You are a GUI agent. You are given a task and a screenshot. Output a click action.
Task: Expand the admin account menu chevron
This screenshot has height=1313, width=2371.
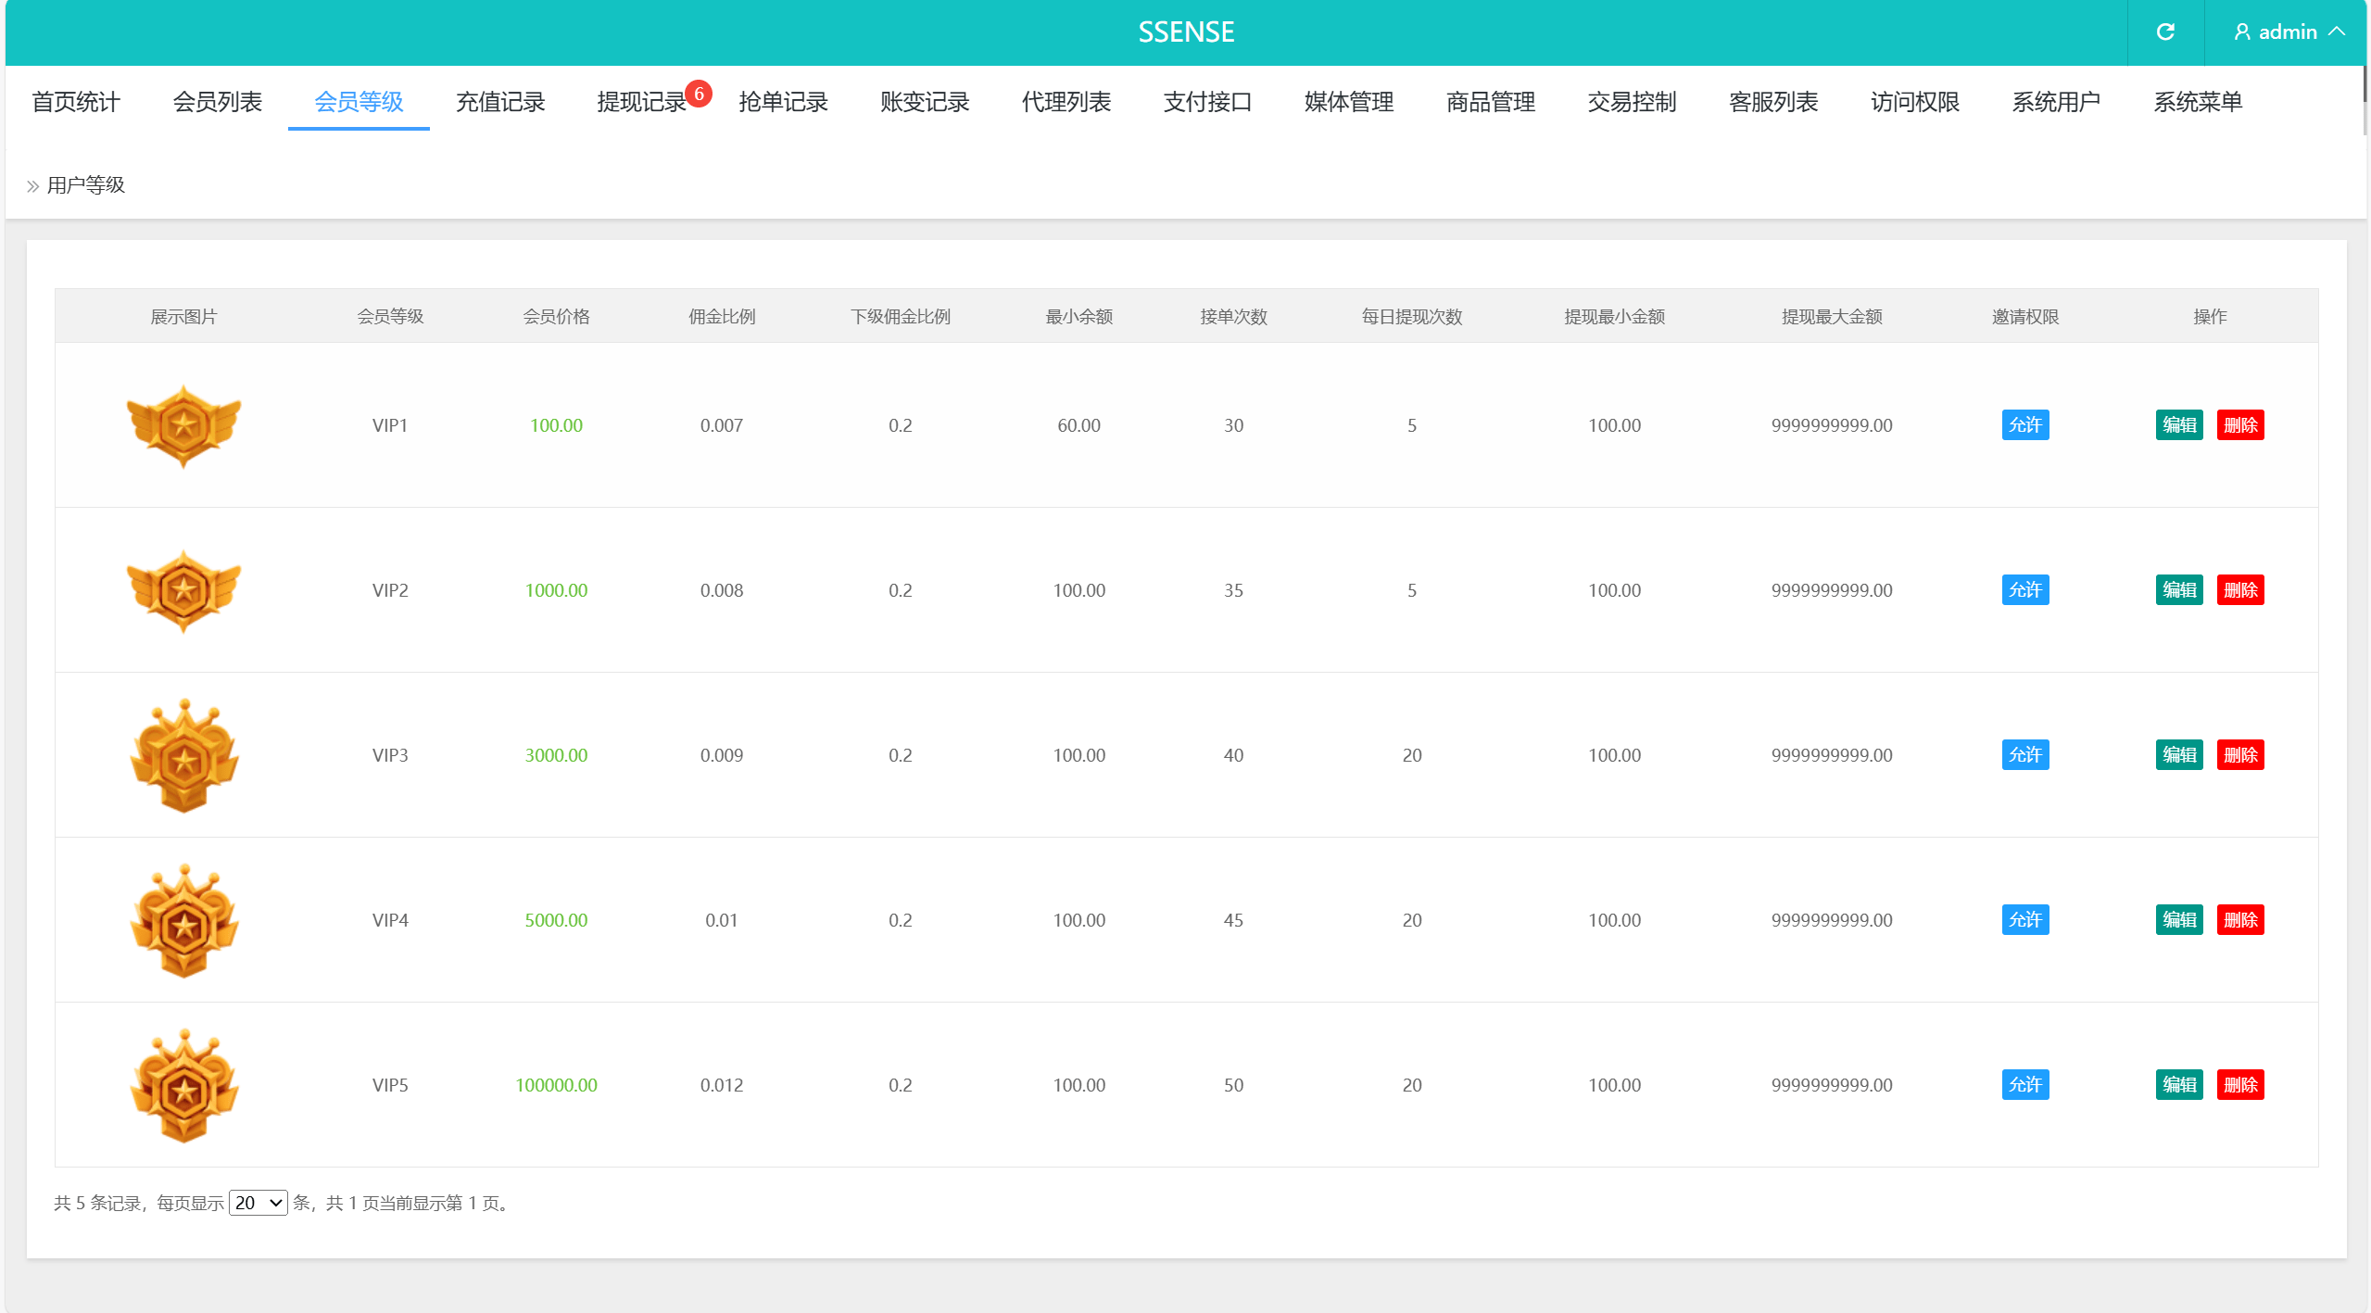coord(2338,32)
